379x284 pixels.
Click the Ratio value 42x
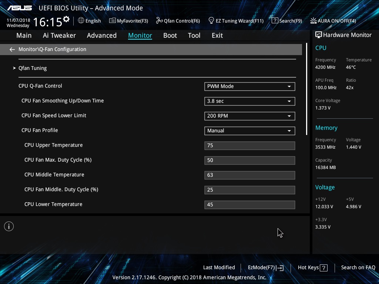[x=350, y=88]
